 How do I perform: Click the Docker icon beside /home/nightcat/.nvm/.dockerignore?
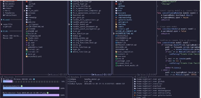click(x=135, y=91)
